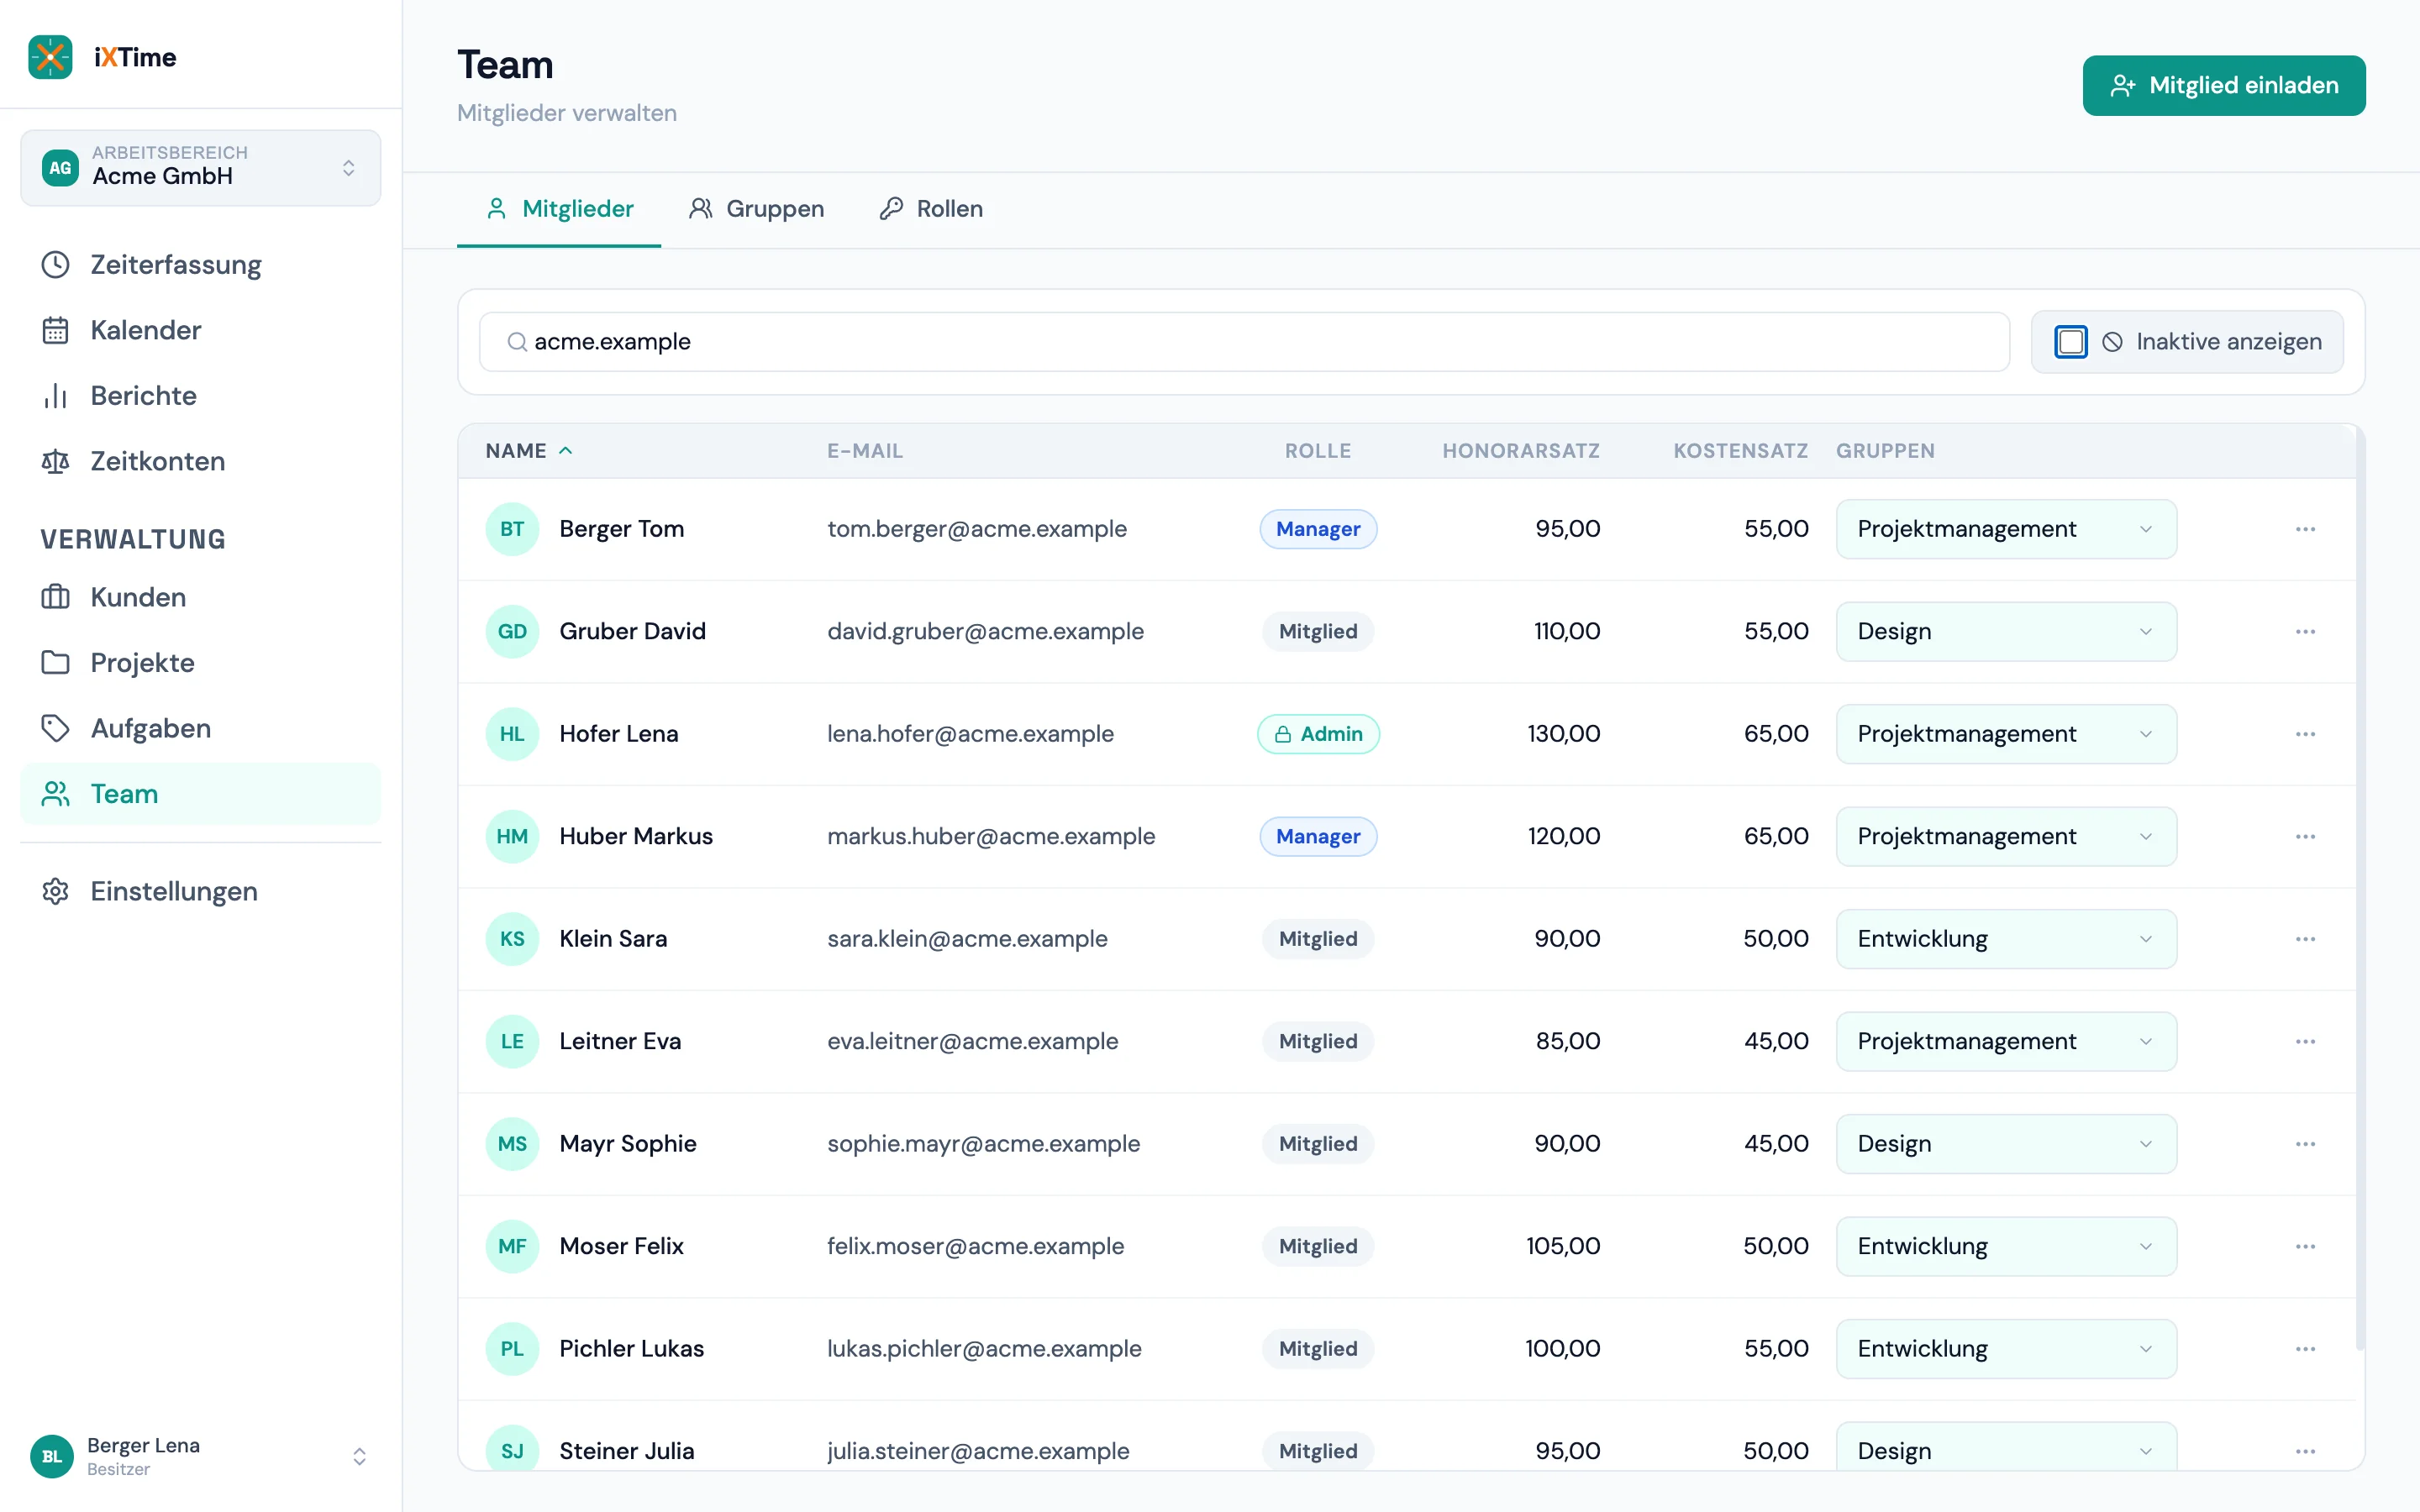Open Berichte reports section
The image size is (2420, 1512).
tap(200, 396)
